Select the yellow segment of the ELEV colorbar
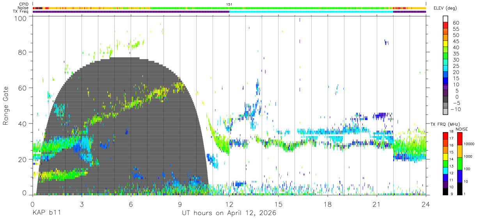The height and width of the screenshot is (221, 479). click(x=445, y=44)
